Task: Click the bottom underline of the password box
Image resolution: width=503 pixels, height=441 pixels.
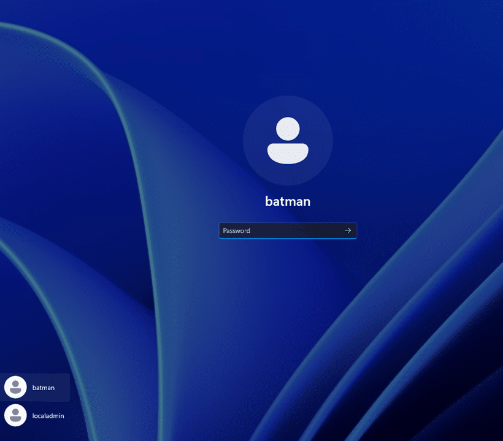Action: pos(288,238)
